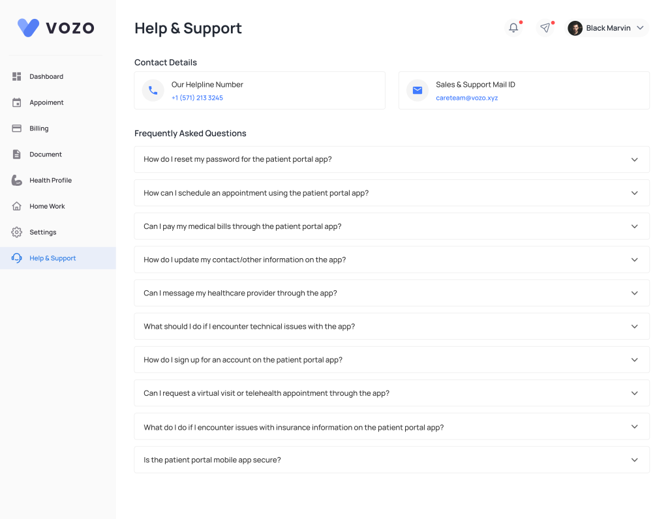The width and height of the screenshot is (668, 519).
Task: Select Home Work in the sidebar
Action: [47, 206]
